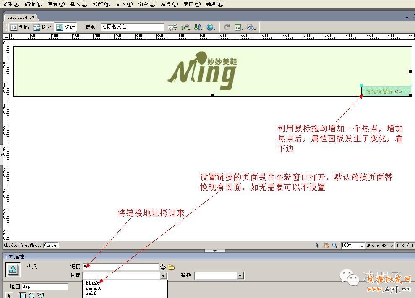This screenshot has width=415, height=298.
Task: Click the document title field 无标题文档
Action: [132, 27]
